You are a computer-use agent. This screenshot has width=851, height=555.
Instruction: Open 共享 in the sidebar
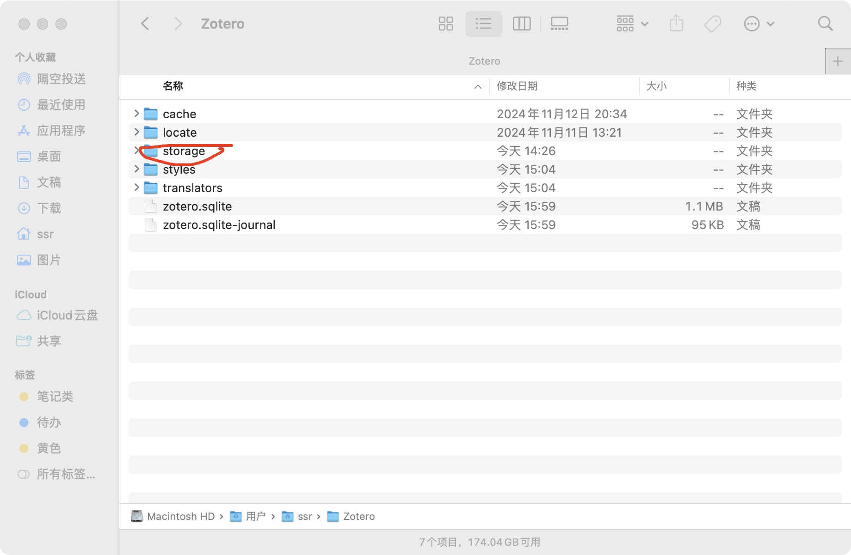tap(40, 341)
